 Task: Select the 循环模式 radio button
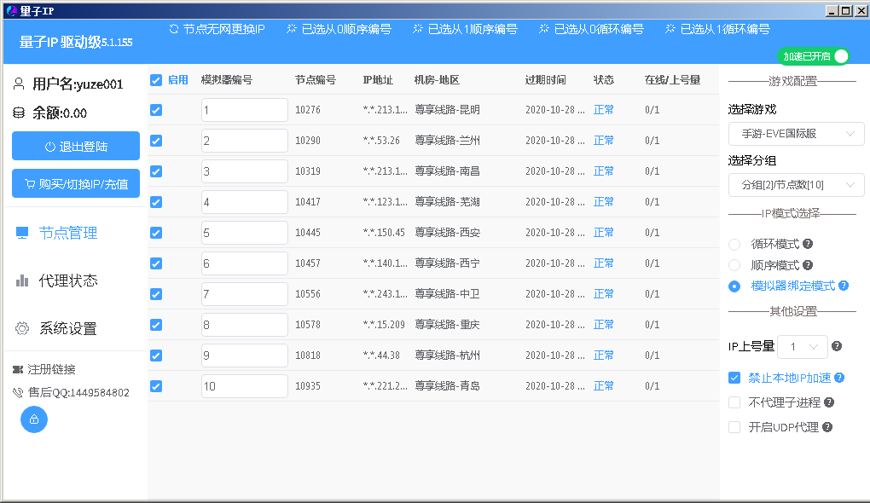point(734,244)
